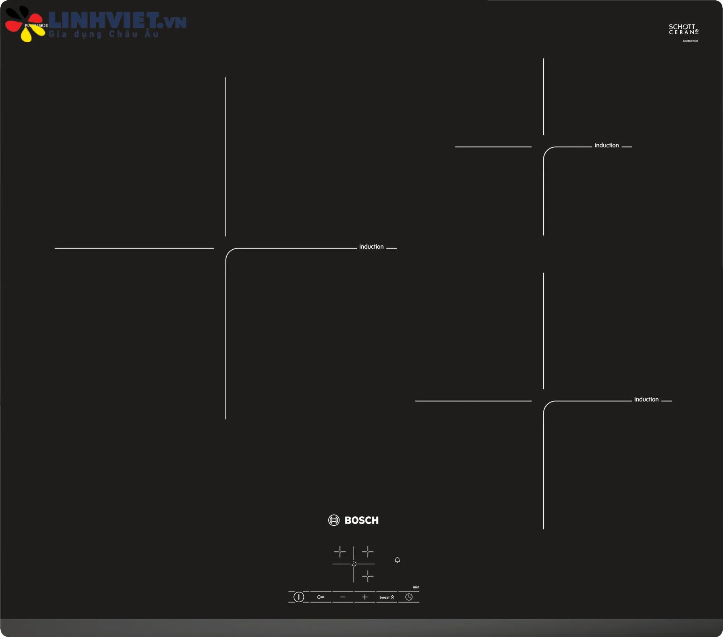Image resolution: width=723 pixels, height=637 pixels.
Task: Click the min label above the timer
Action: tap(416, 587)
